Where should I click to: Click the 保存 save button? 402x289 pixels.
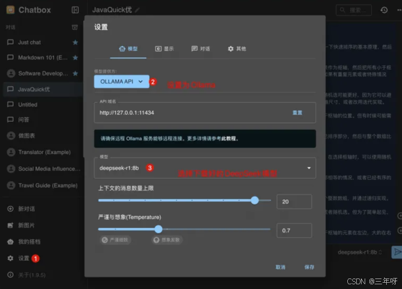point(309,267)
